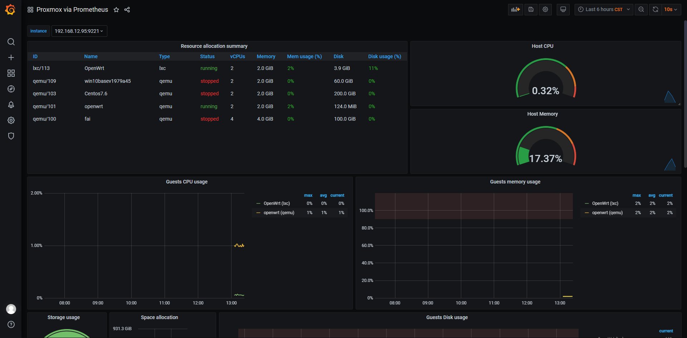Viewport: 687px width, 338px height.
Task: Open dashboard settings with the gear icon
Action: [x=545, y=10]
